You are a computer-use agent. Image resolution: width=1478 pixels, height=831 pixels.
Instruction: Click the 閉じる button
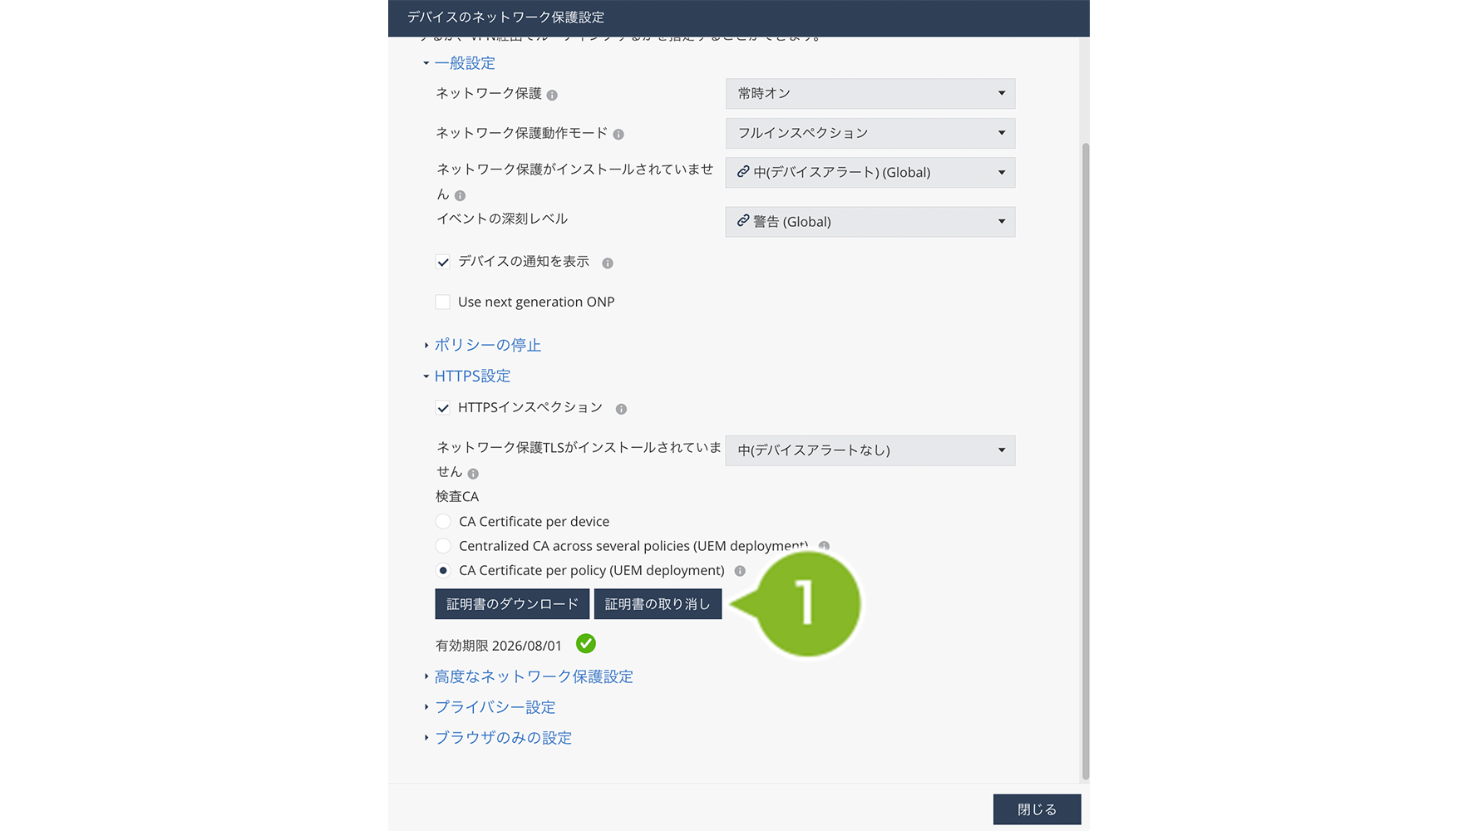[1037, 809]
